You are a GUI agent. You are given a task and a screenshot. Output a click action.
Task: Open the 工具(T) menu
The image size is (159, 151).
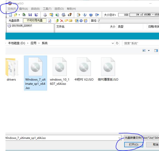[47, 9]
